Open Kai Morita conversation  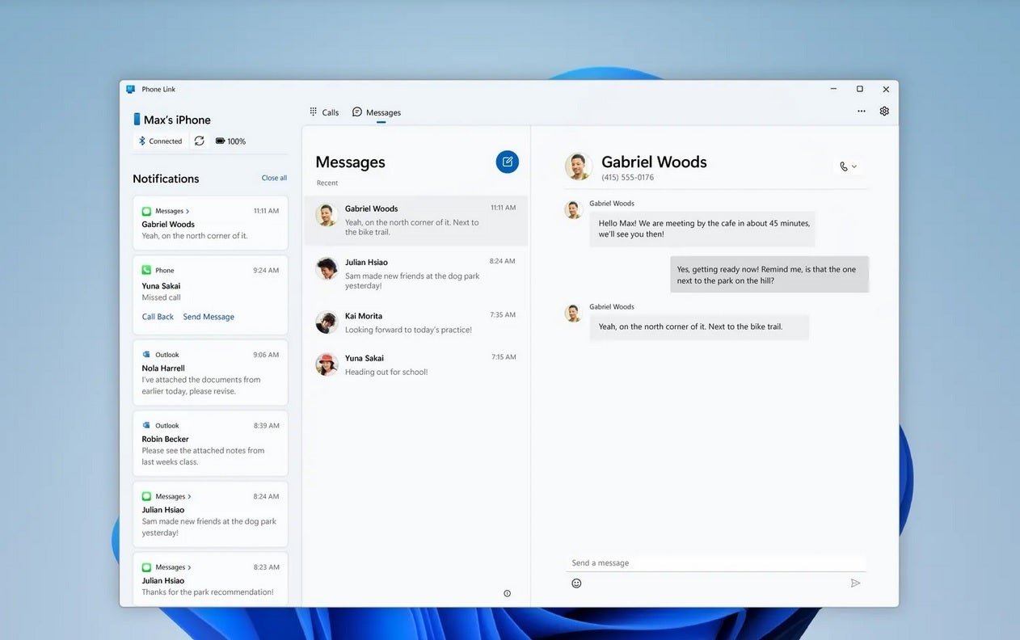pyautogui.click(x=416, y=322)
